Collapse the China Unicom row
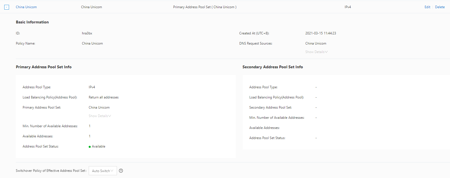Image resolution: width=450 pixels, height=178 pixels. pyautogui.click(x=7, y=7)
